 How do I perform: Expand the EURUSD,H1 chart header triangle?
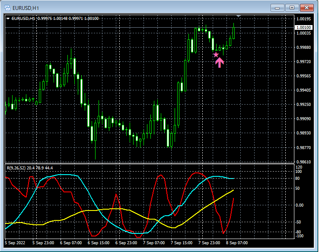tap(8, 19)
